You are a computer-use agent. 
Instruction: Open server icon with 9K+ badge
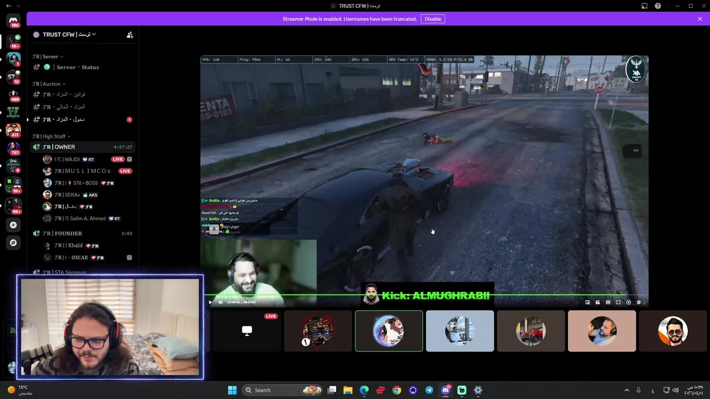click(x=13, y=206)
